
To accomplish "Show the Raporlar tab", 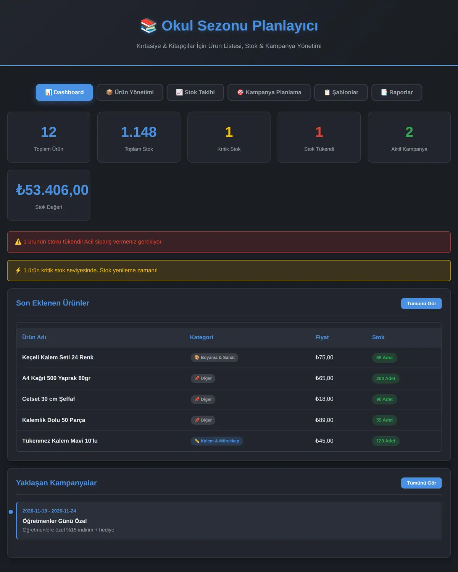I will 397,92.
